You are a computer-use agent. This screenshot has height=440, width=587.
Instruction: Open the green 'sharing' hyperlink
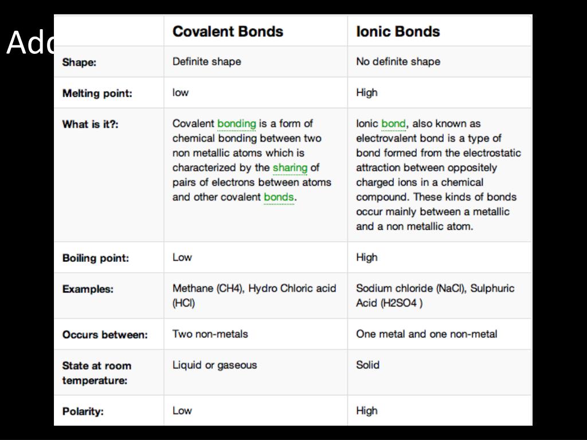pyautogui.click(x=290, y=168)
